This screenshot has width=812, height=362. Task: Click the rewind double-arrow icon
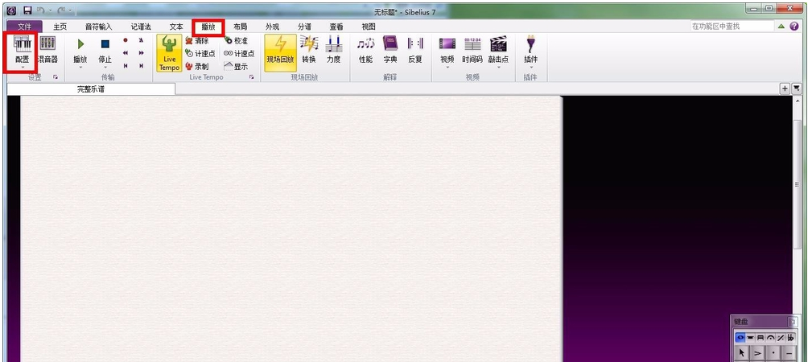point(126,53)
